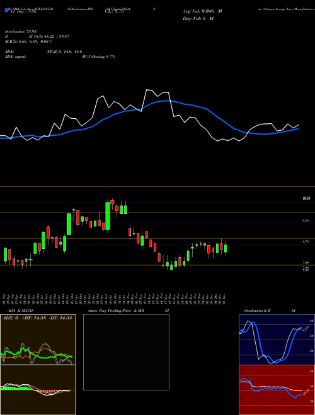Click the 9.59 price axis label

(306, 221)
